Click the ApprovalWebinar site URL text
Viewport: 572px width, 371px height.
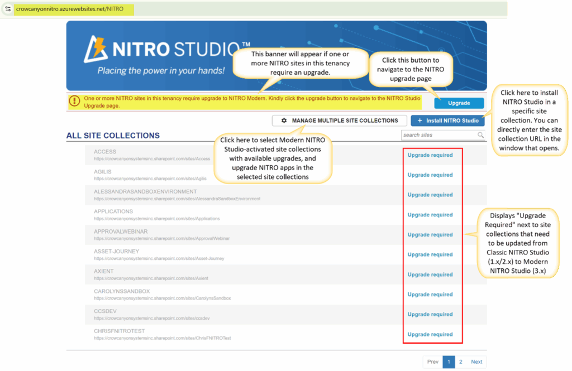coord(161,238)
